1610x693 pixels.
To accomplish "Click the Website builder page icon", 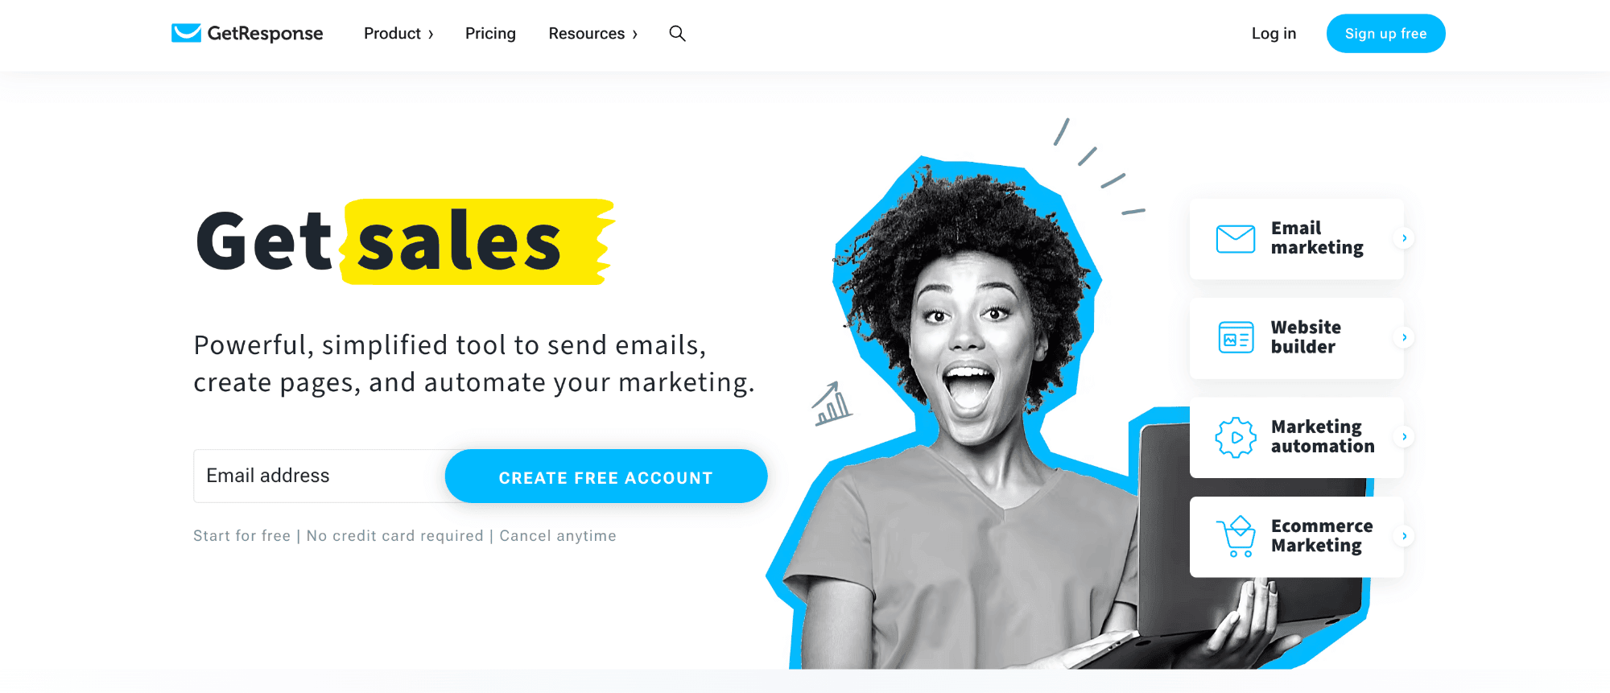I will coord(1236,338).
